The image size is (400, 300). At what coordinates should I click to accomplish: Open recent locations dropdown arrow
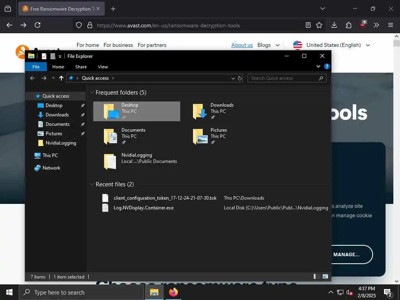click(x=53, y=78)
